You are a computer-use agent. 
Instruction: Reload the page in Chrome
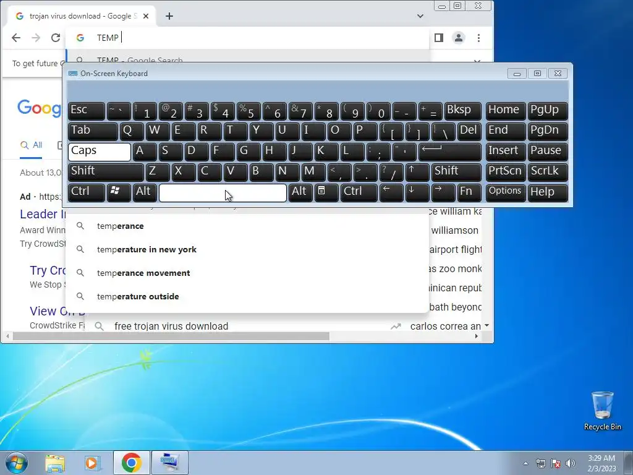pyautogui.click(x=55, y=38)
